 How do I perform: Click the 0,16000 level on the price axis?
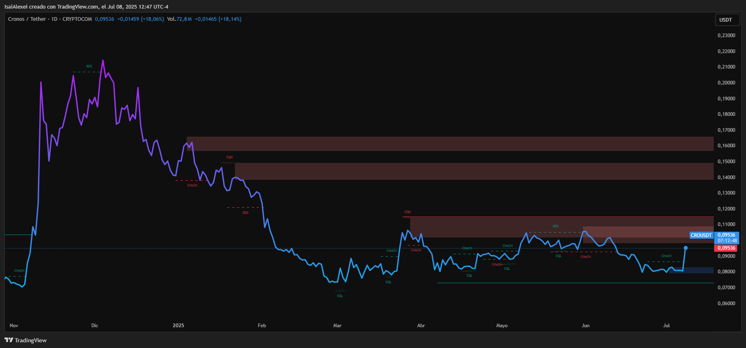coord(726,146)
